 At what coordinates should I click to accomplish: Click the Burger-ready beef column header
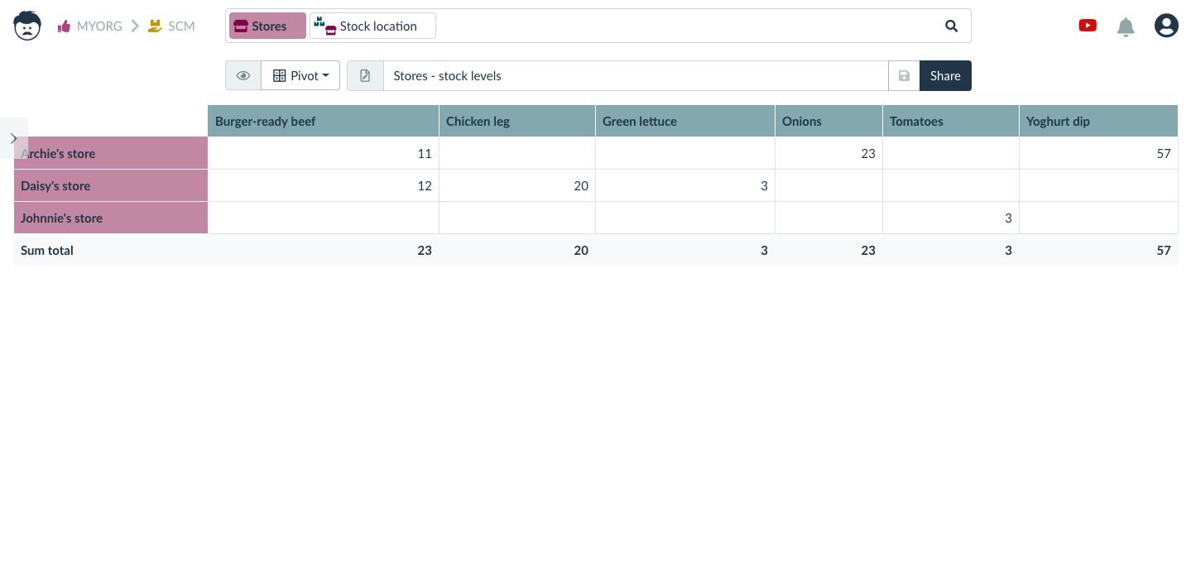[x=323, y=121]
